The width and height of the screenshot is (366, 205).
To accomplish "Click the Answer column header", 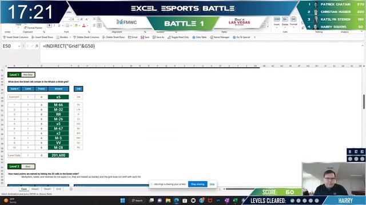I will pos(58,89).
